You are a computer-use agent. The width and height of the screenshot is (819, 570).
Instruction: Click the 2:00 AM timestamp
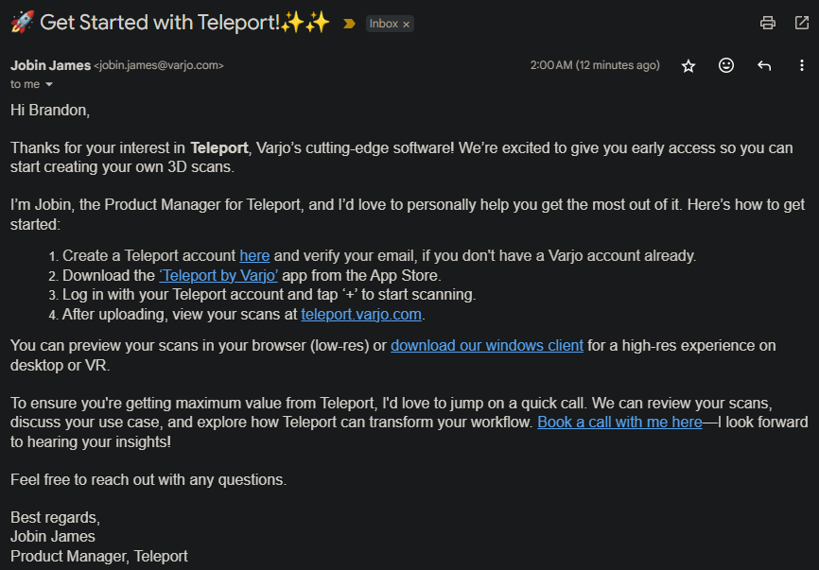595,65
